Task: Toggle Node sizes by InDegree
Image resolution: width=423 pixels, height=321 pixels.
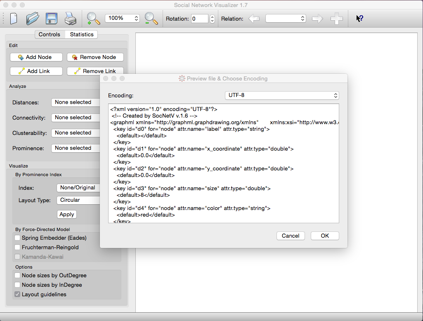Action: (17, 285)
